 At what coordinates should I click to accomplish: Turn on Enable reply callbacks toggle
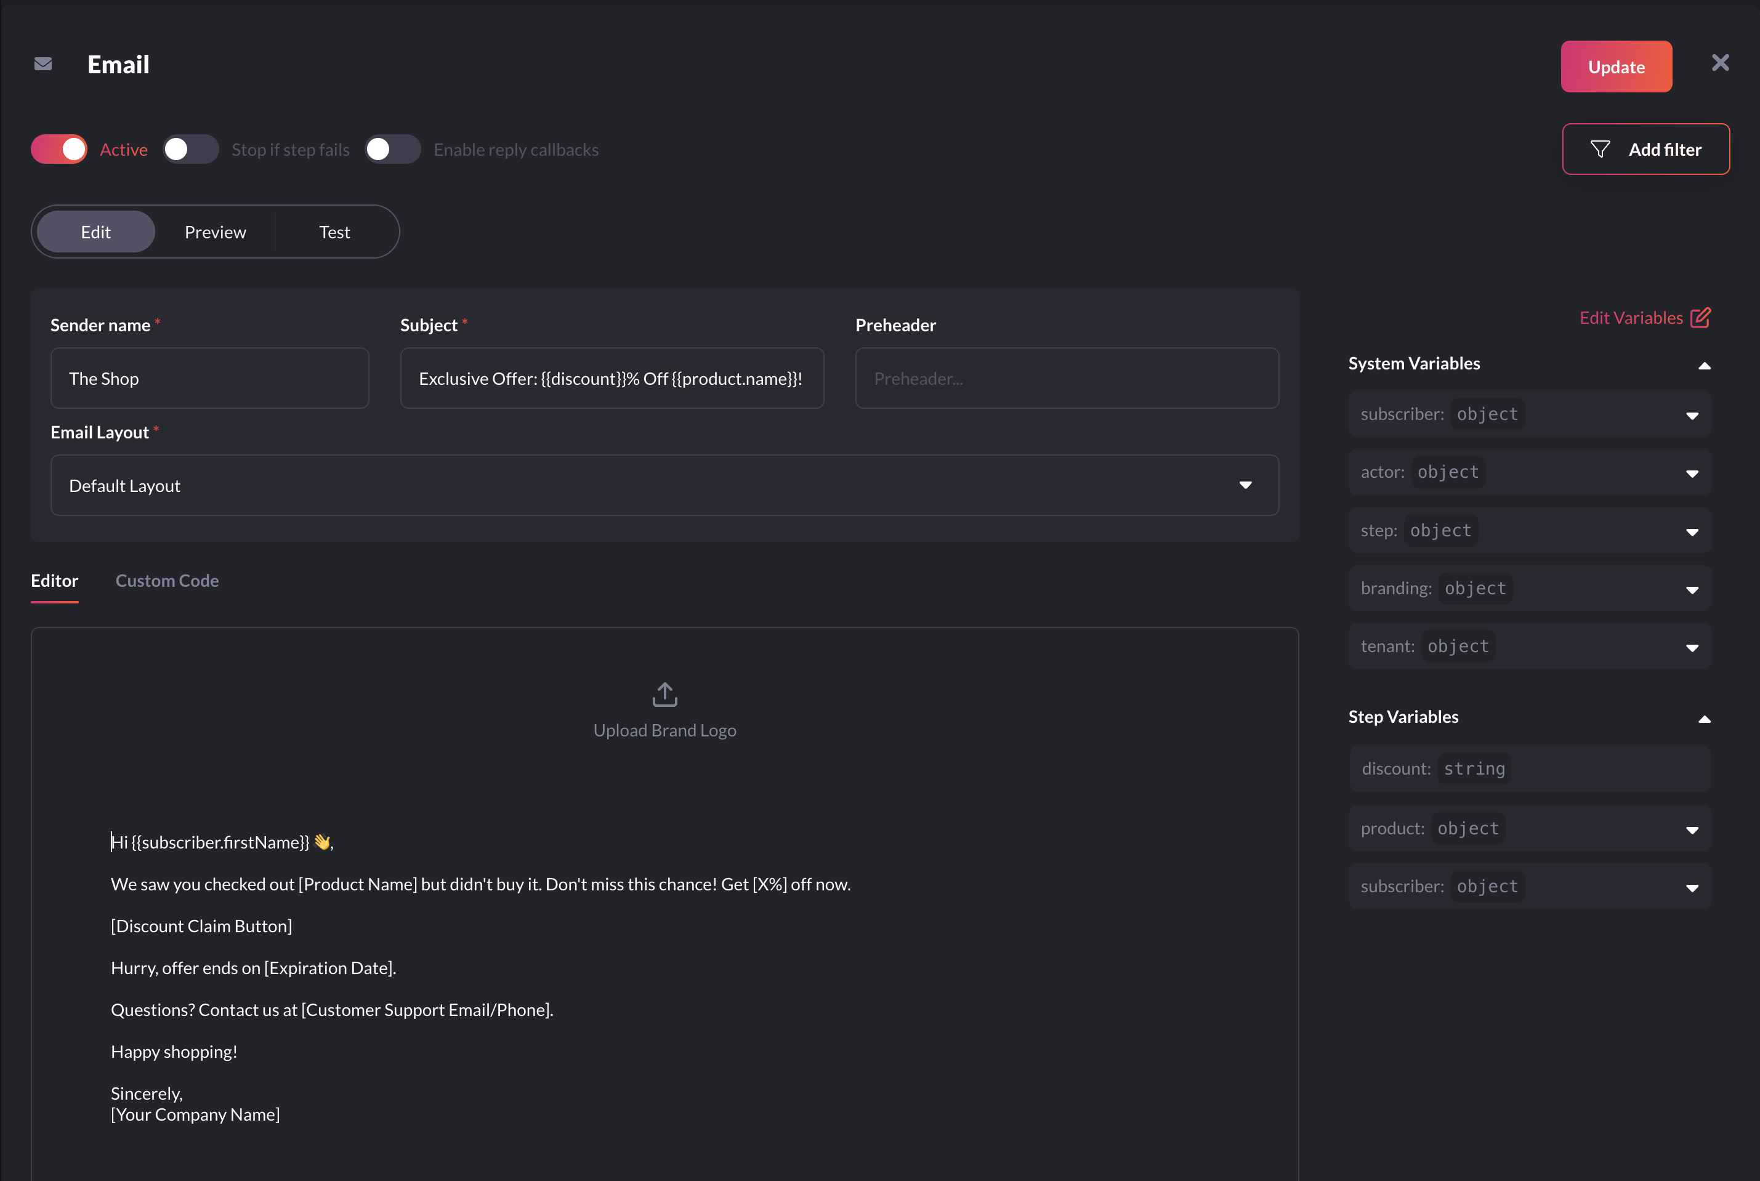coord(392,149)
